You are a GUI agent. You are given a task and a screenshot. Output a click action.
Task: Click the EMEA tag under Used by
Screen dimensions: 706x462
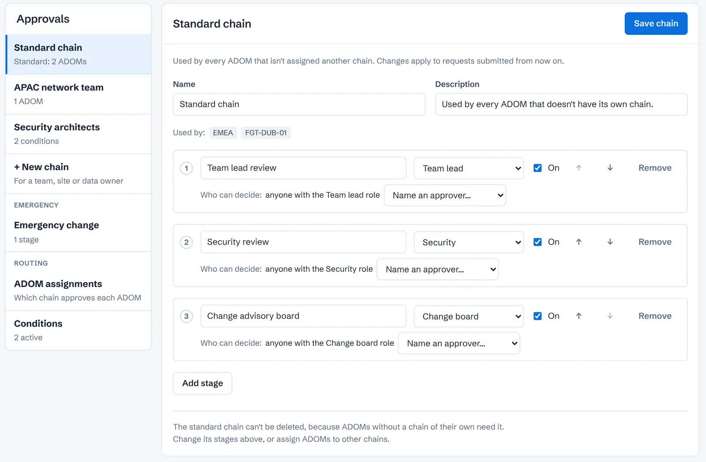pos(223,133)
